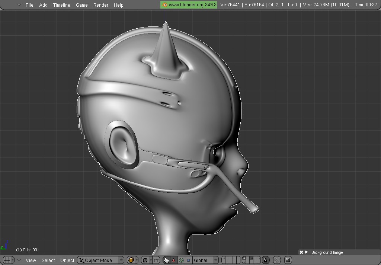Open the Help menu
Viewport: 381px width, 265px height.
coord(119,5)
